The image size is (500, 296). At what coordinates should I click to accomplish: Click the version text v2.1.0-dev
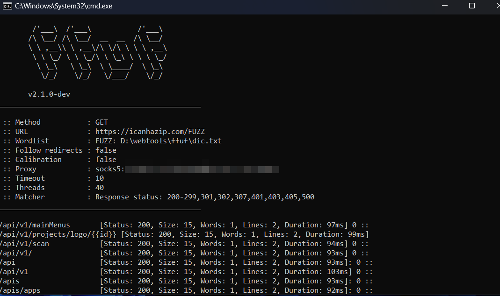49,94
